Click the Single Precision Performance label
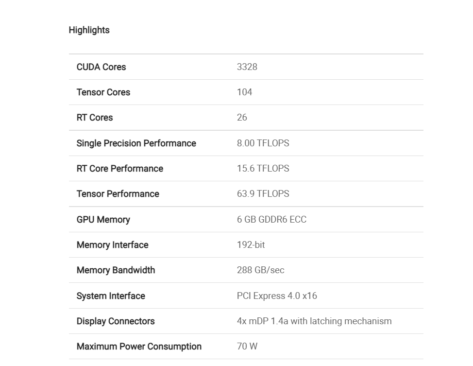473x366 pixels. pos(136,143)
